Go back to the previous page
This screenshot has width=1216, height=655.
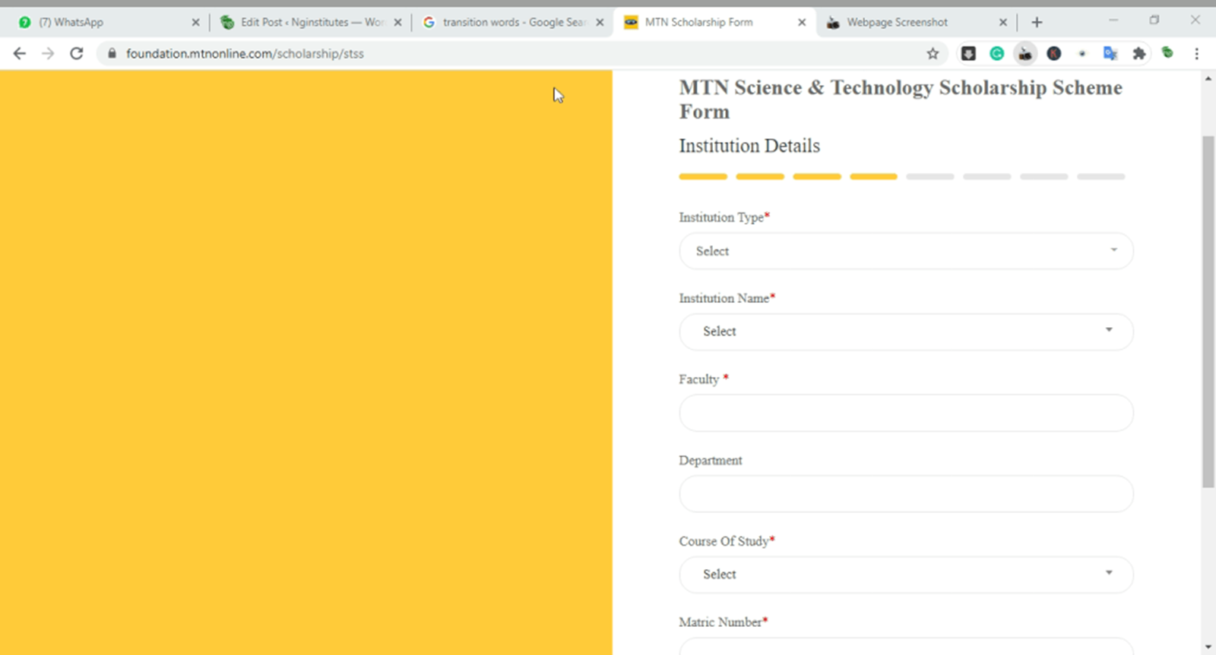pyautogui.click(x=20, y=53)
